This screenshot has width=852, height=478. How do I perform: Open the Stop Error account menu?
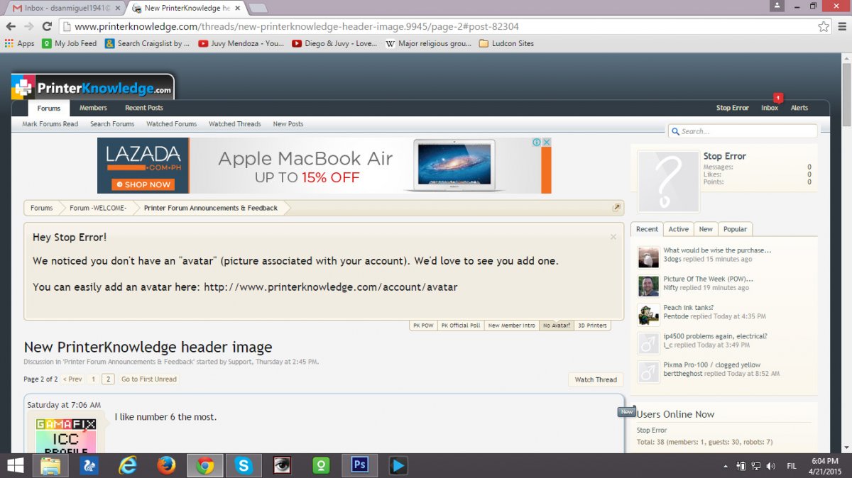(732, 108)
